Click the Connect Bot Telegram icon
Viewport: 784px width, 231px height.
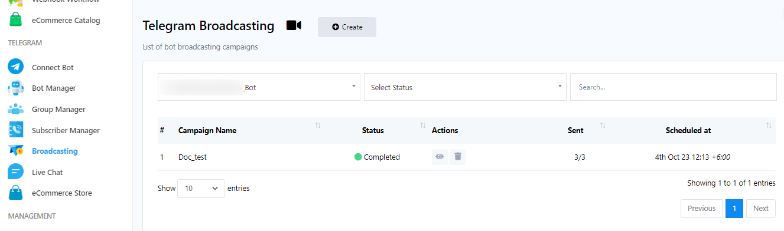click(x=15, y=67)
